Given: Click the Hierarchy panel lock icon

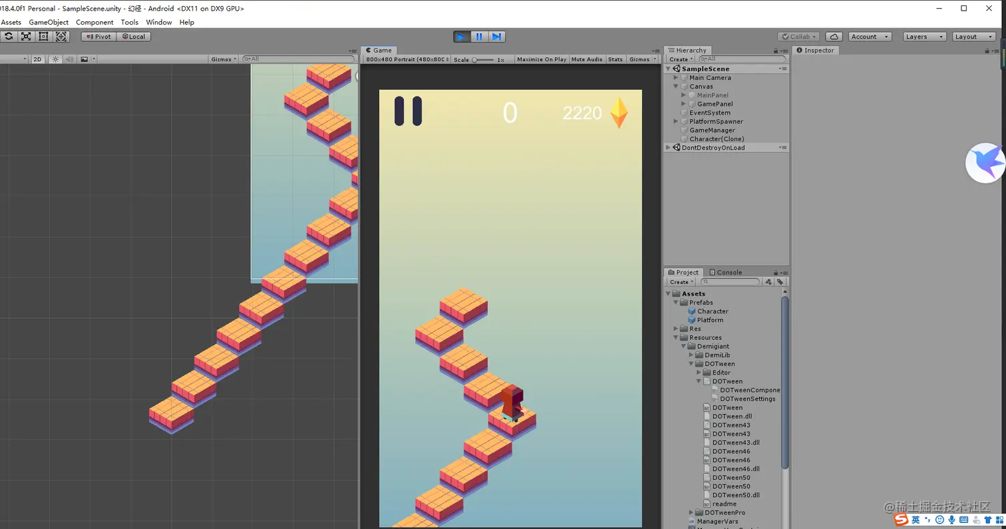Looking at the screenshot, I should pyautogui.click(x=776, y=51).
